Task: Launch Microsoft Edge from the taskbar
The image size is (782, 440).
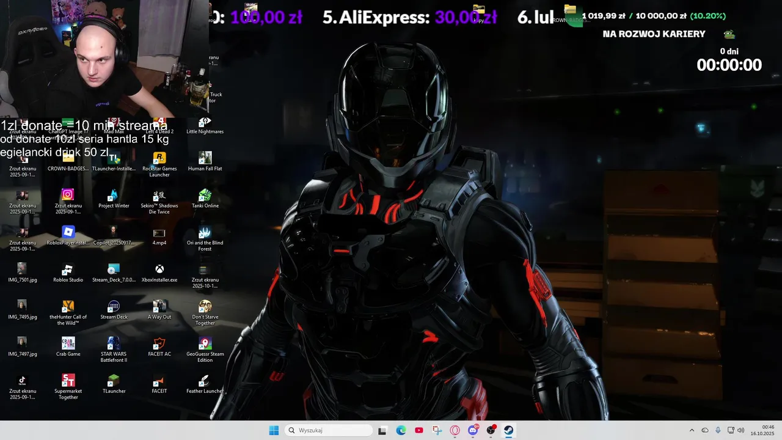Action: [401, 430]
